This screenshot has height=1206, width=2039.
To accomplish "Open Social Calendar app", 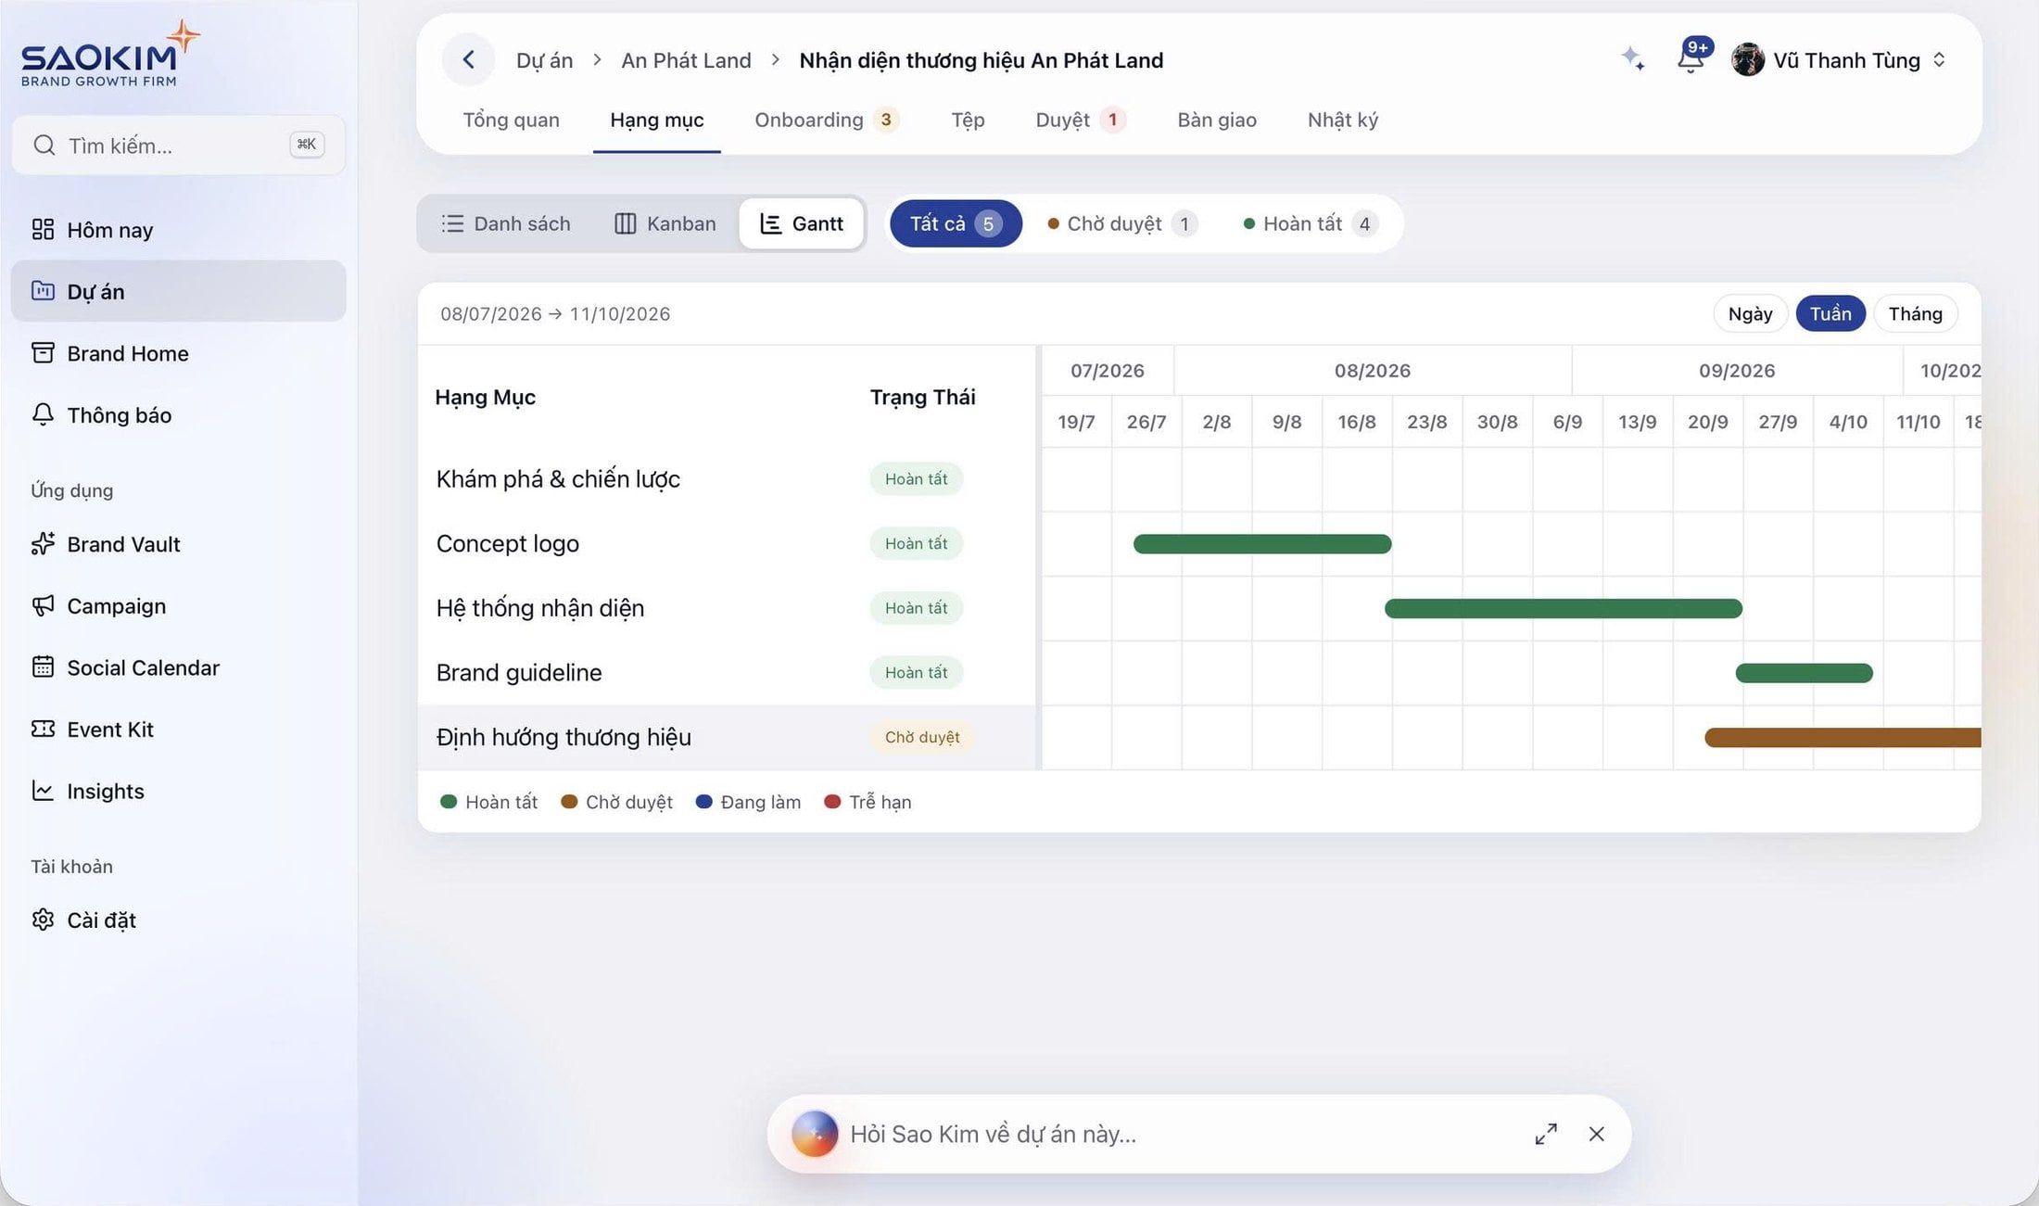I will [x=178, y=667].
